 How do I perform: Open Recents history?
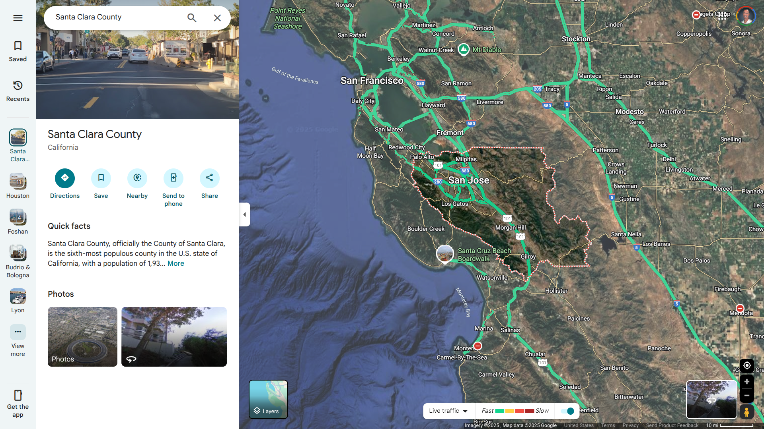18,91
